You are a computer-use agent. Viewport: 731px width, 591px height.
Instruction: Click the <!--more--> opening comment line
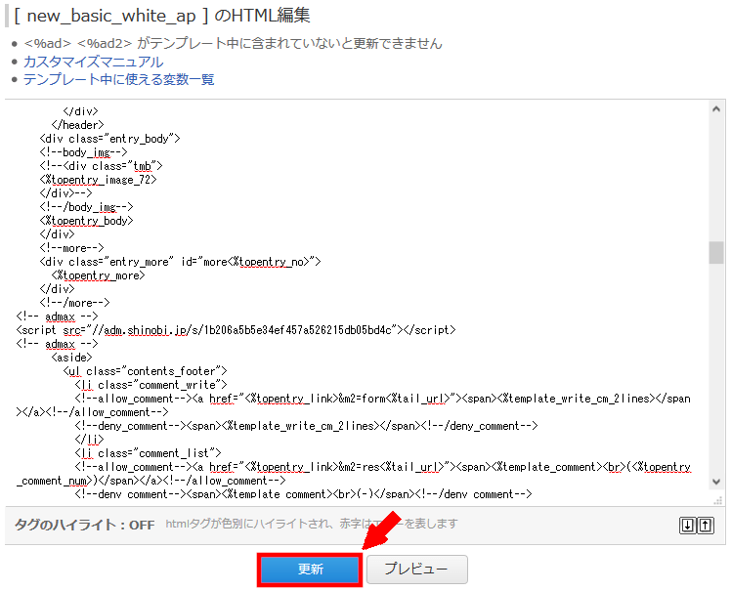[71, 248]
